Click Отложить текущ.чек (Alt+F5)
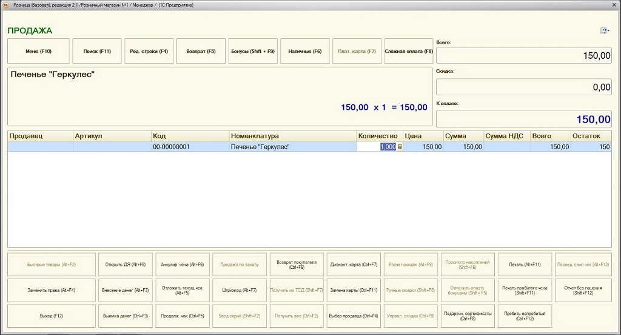 pyautogui.click(x=182, y=290)
